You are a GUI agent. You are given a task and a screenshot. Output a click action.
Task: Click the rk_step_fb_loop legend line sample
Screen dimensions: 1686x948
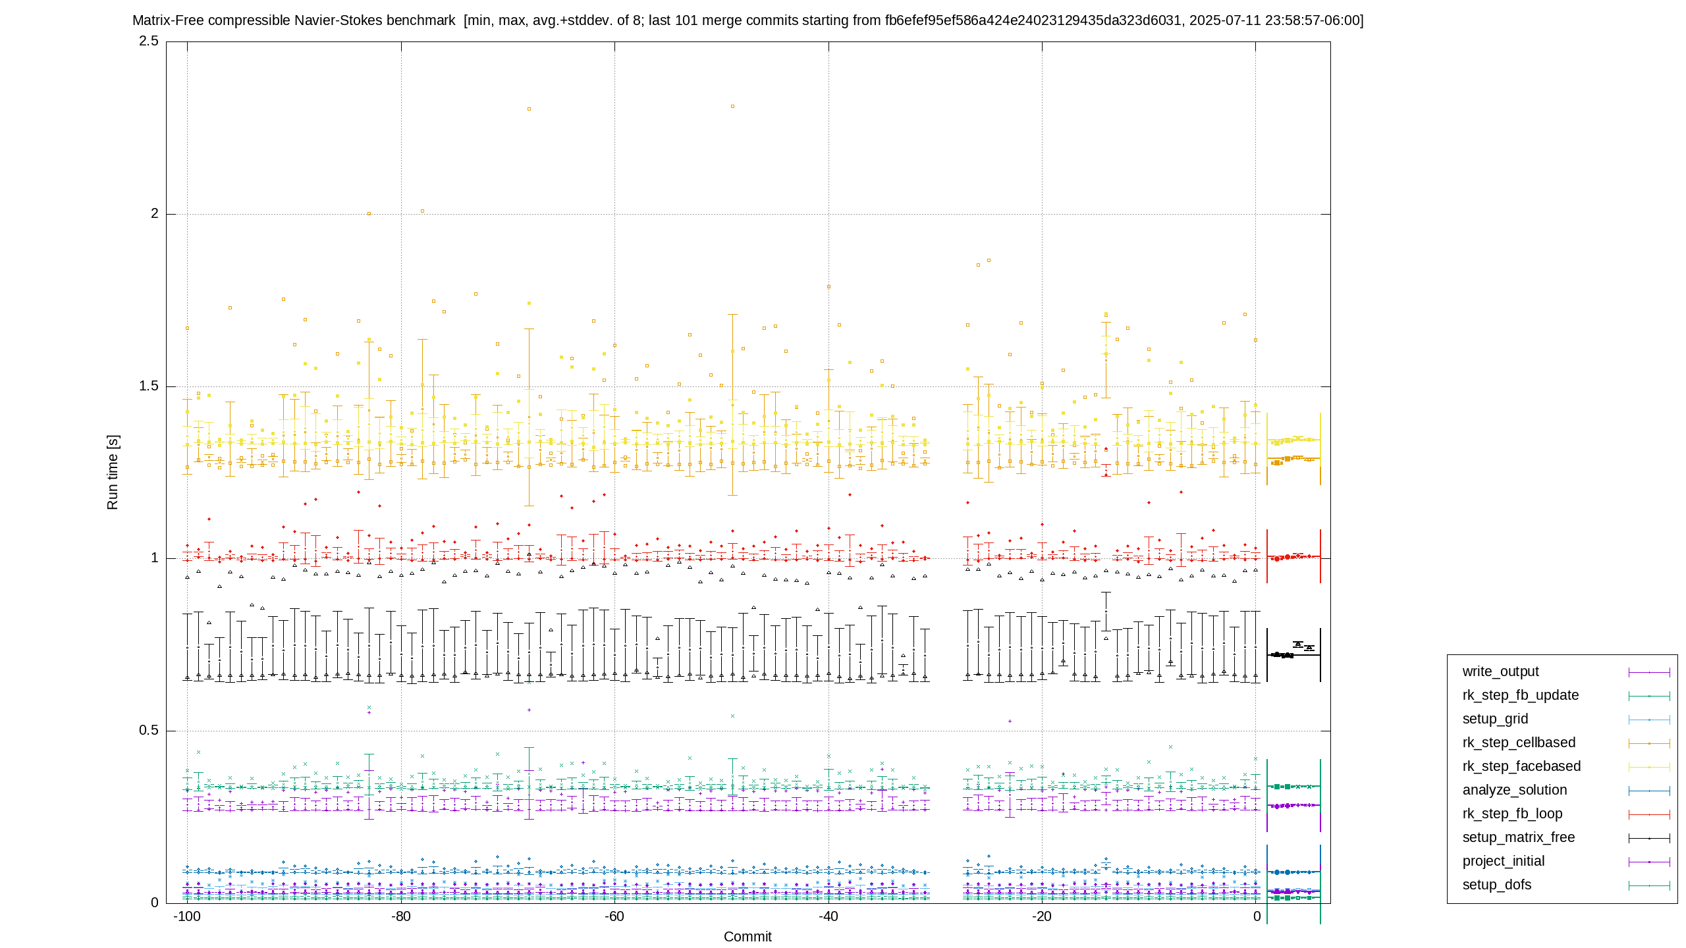[x=1649, y=814]
